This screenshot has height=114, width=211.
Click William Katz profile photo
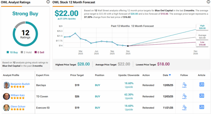tap(6, 97)
